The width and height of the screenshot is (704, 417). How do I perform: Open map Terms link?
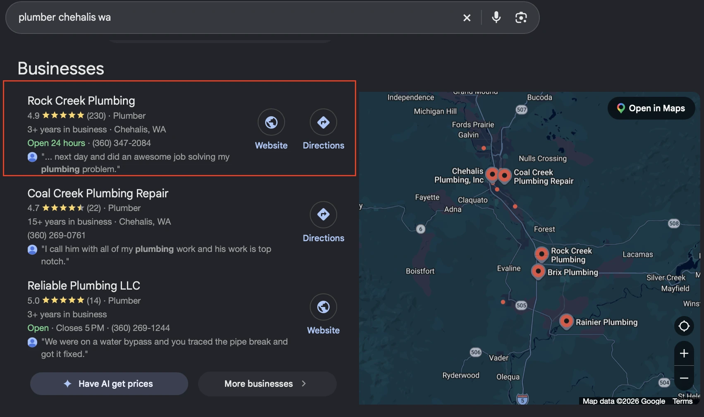(682, 401)
